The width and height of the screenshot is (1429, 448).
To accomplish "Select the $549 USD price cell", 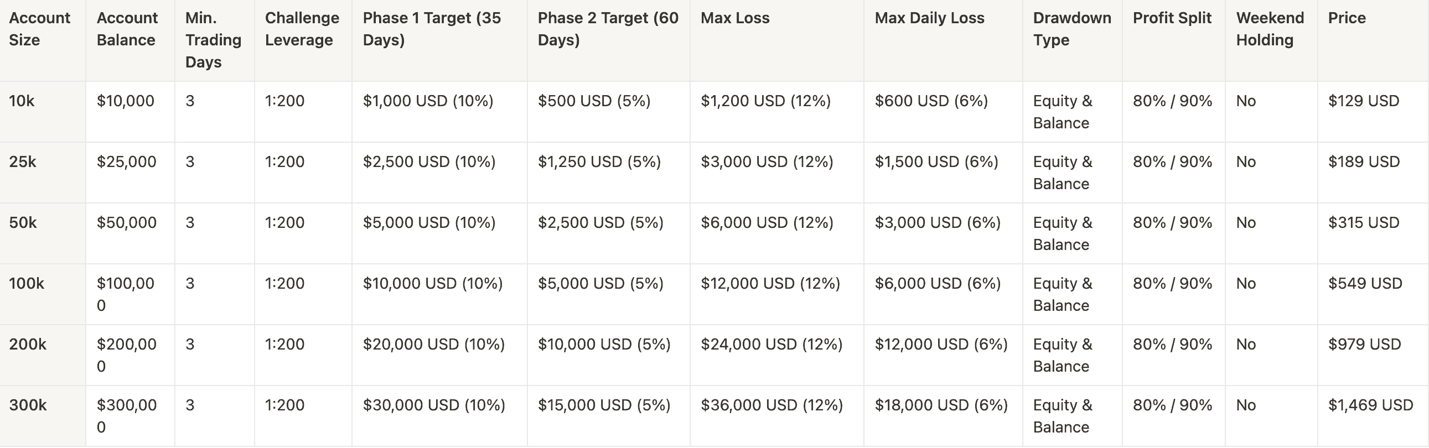I will [x=1365, y=283].
